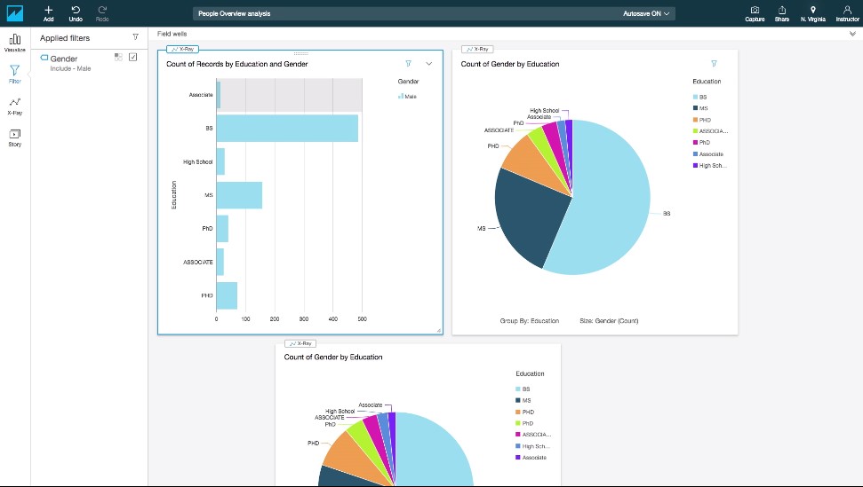Click the PHD legend swatch in the top pie chart
Image resolution: width=863 pixels, height=487 pixels.
(x=696, y=120)
